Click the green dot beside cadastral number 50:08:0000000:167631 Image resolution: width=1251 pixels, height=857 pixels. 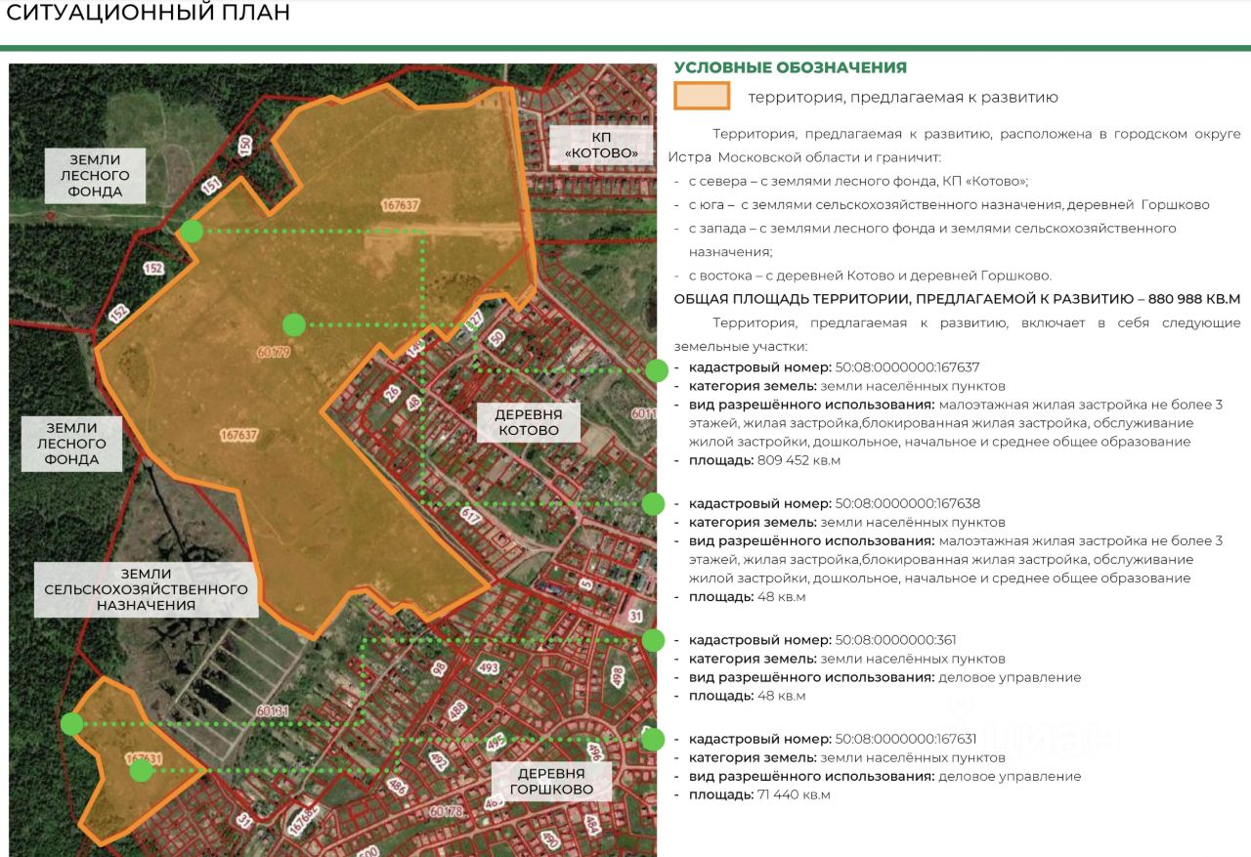pos(653,739)
